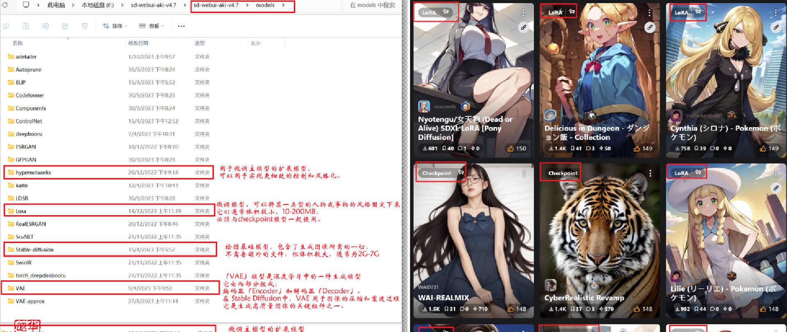Viewport: 787px width, 332px height.
Task: Go to 本地磁盘 (F:) in the breadcrumb
Action: 98,5
